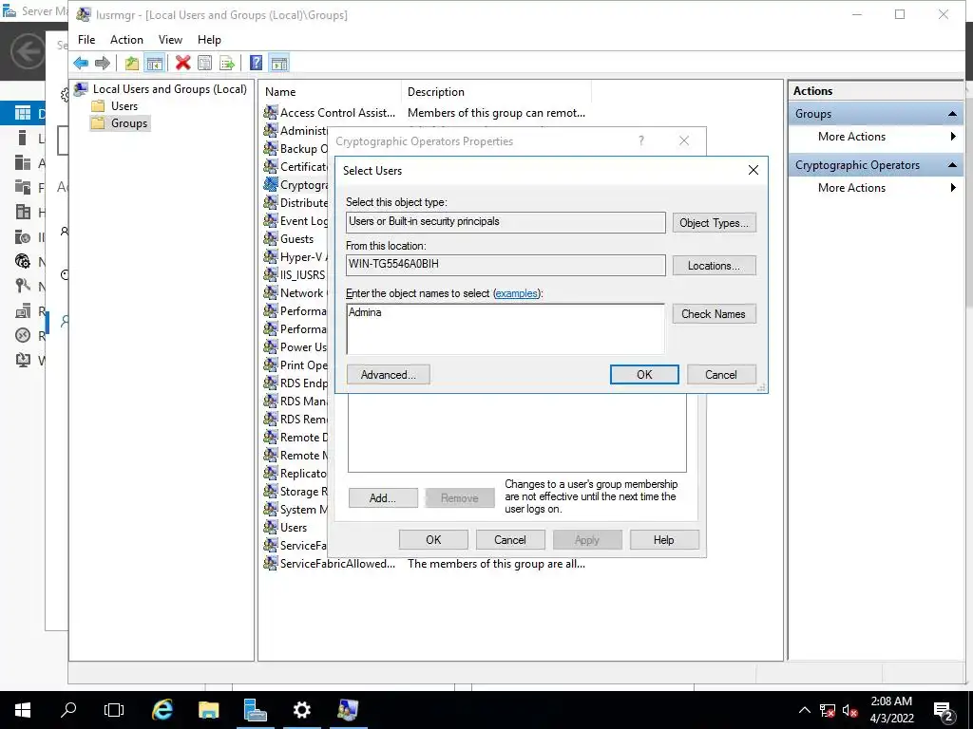Image resolution: width=973 pixels, height=729 pixels.
Task: Click the Export List toolbar icon
Action: [x=227, y=63]
